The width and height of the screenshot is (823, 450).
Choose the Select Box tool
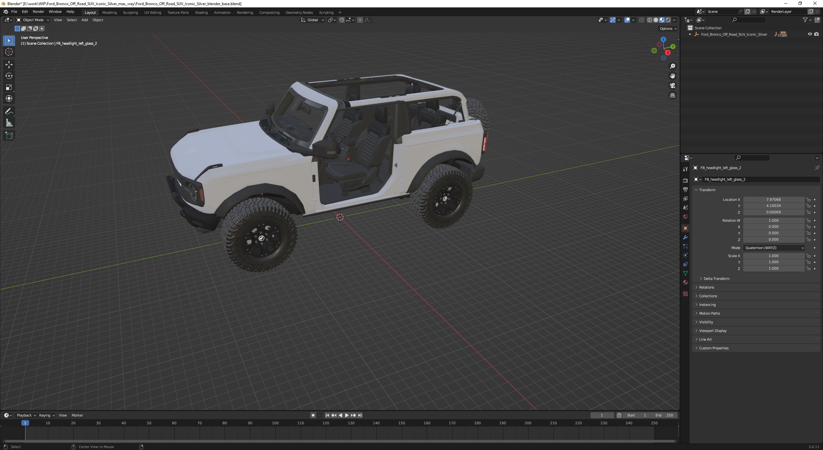coord(9,40)
